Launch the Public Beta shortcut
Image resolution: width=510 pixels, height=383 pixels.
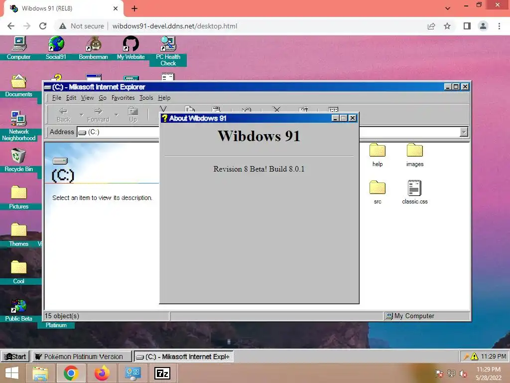(x=18, y=310)
